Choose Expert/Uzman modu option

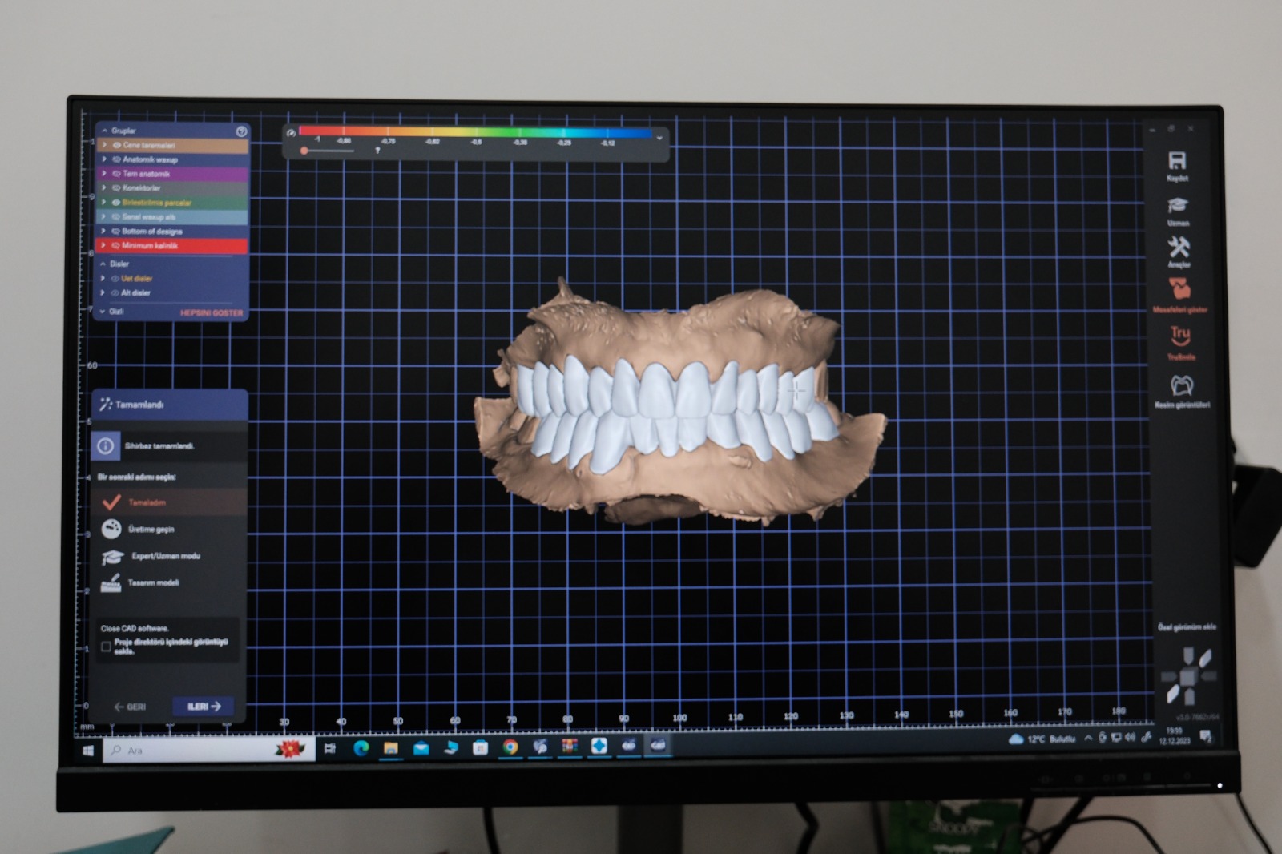point(165,556)
